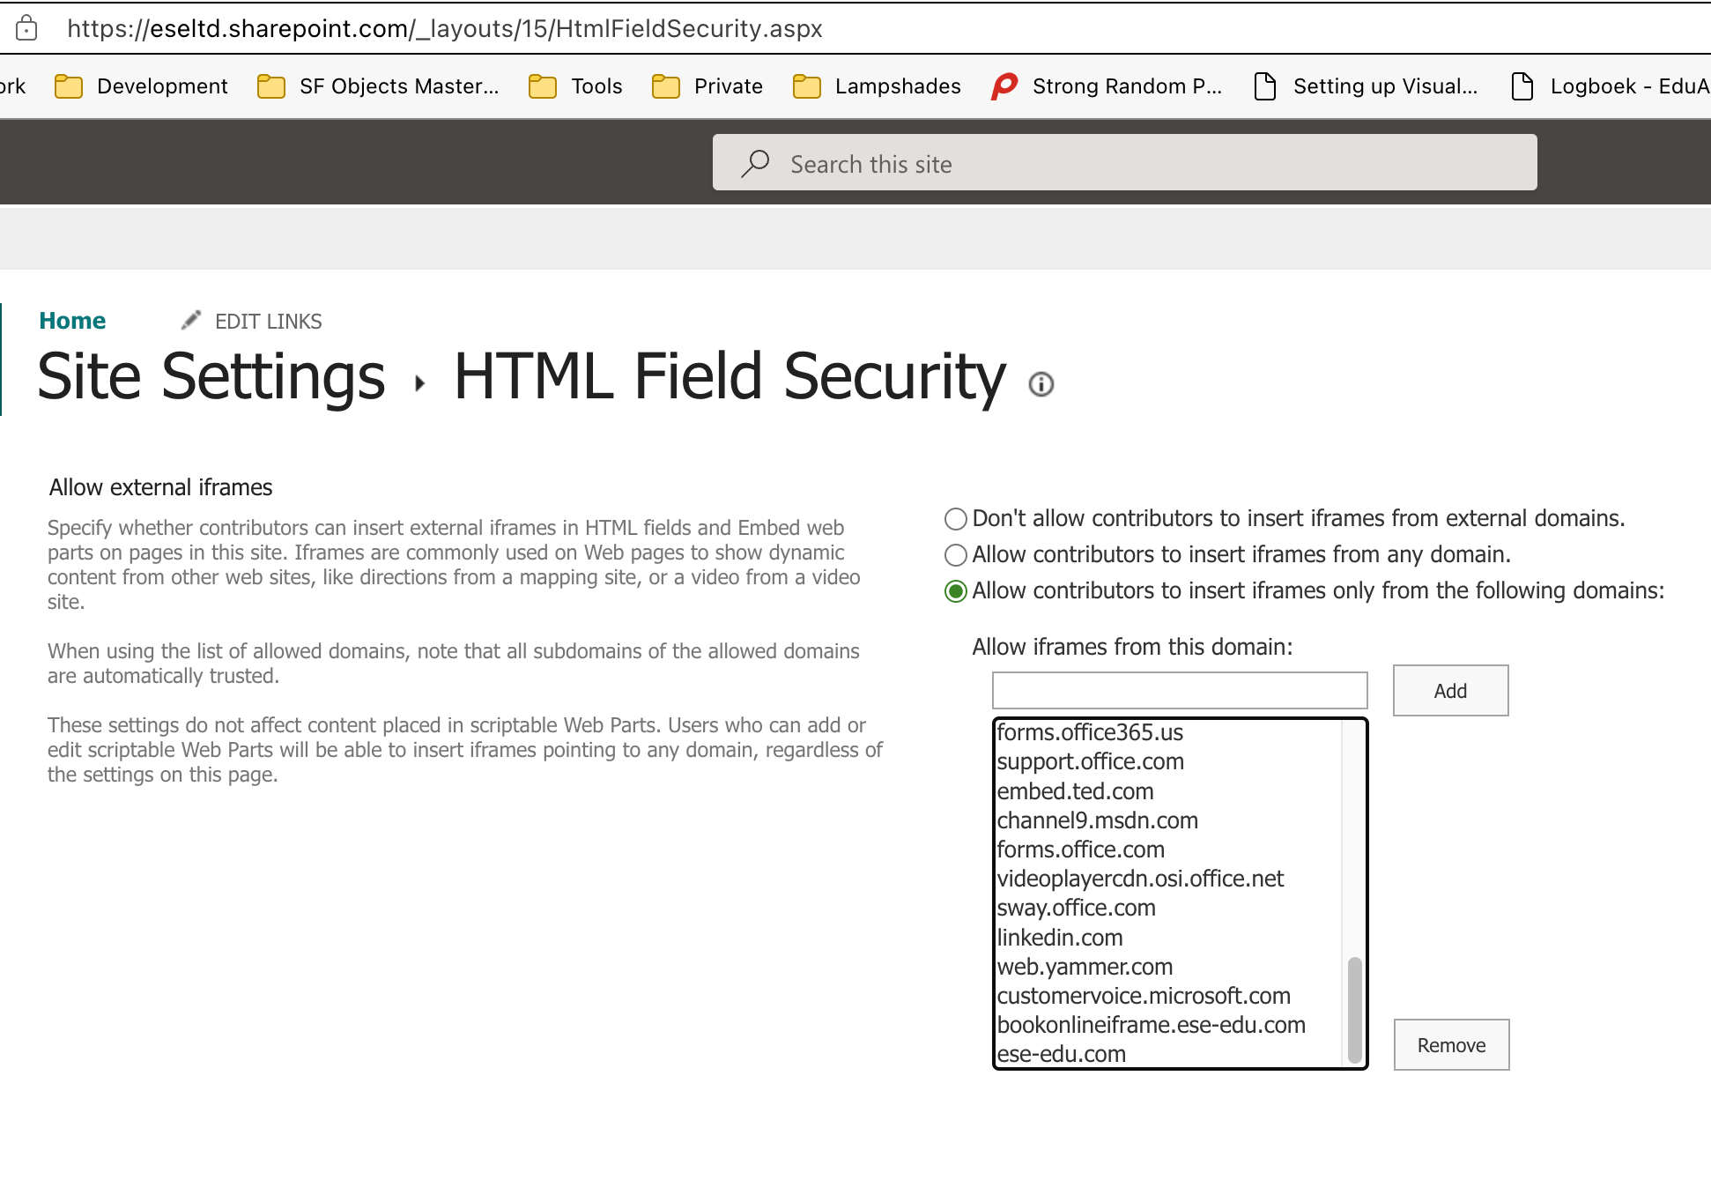Select Allow iframes only from following domains
The image size is (1711, 1202).
(x=956, y=591)
